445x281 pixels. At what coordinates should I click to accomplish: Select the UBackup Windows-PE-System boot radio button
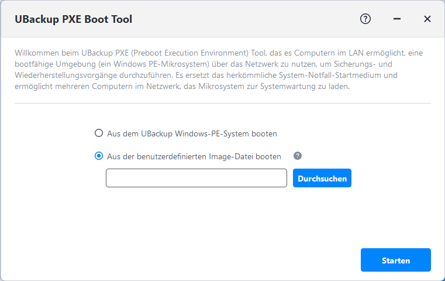click(99, 133)
